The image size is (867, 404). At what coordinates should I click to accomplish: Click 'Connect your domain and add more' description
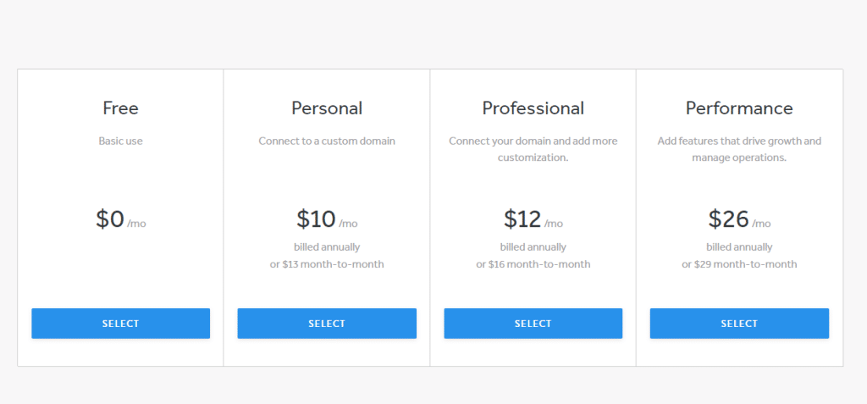pyautogui.click(x=533, y=141)
